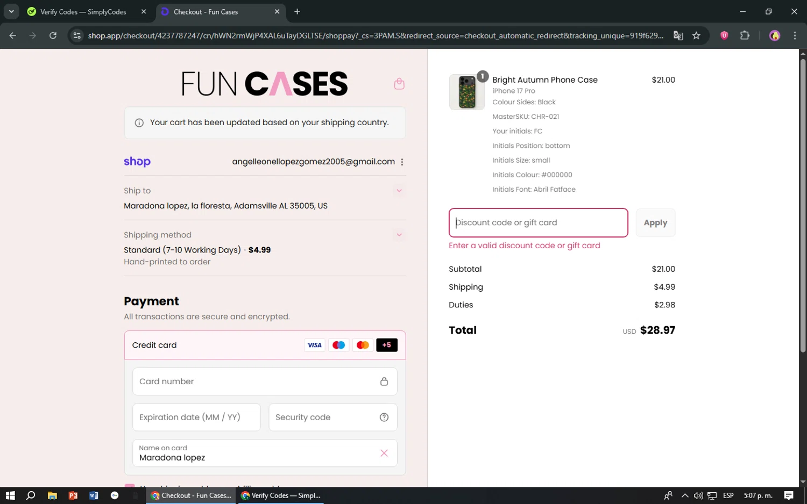
Task: Open the shopping bag cart icon
Action: click(x=399, y=84)
